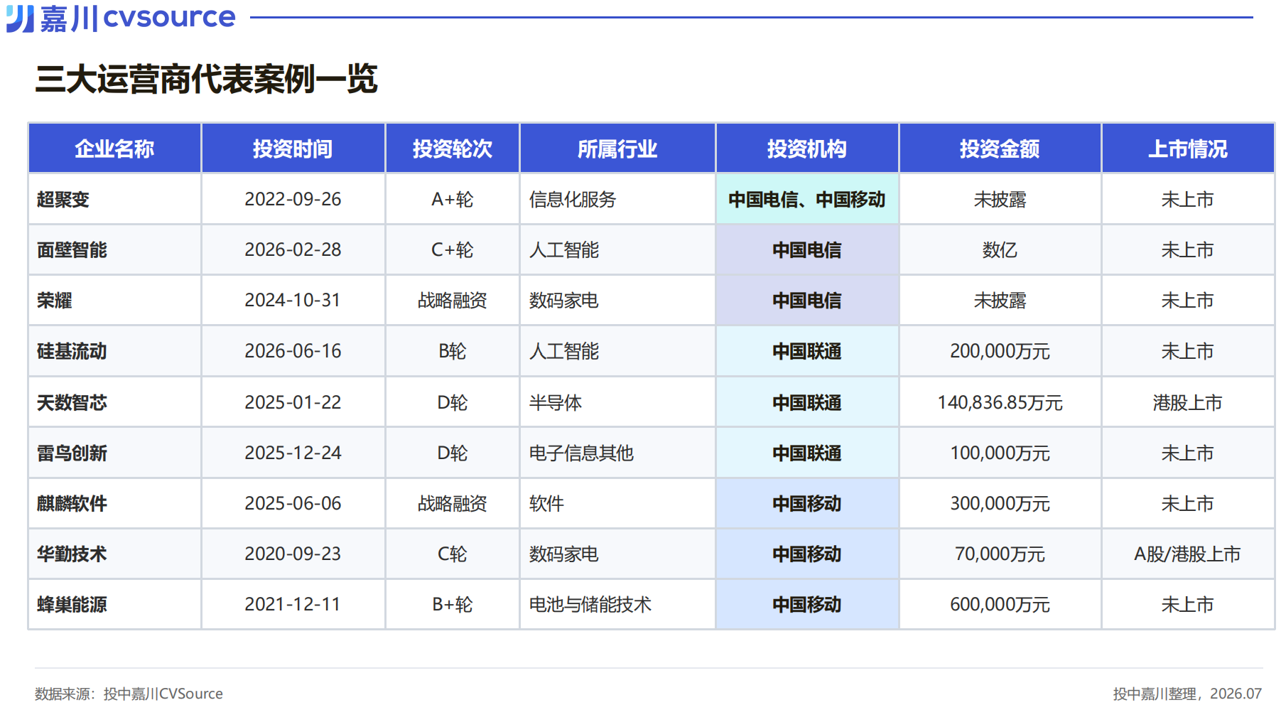This screenshot has width=1286, height=705.
Task: Select the 投资机构 column header
Action: tap(807, 149)
